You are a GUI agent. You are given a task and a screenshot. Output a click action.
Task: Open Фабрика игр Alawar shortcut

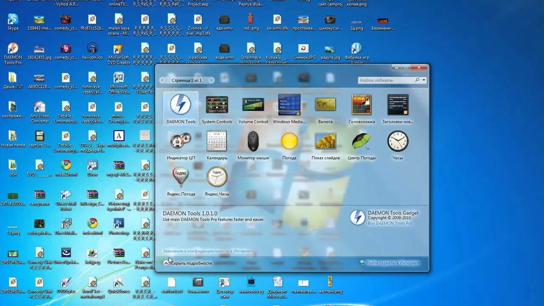click(357, 54)
